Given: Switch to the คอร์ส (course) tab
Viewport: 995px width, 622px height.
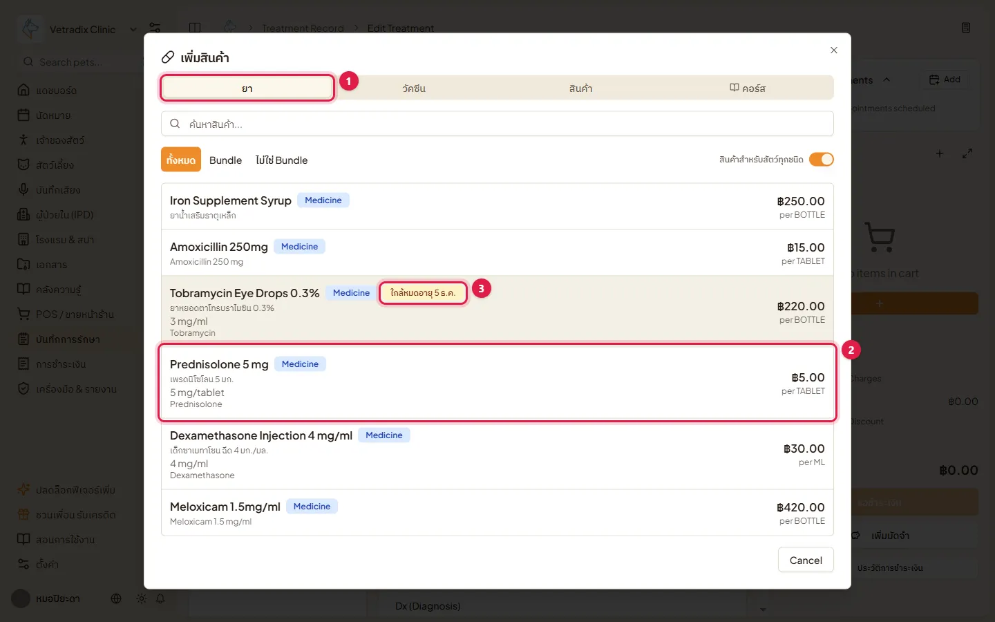Looking at the screenshot, I should coord(748,88).
